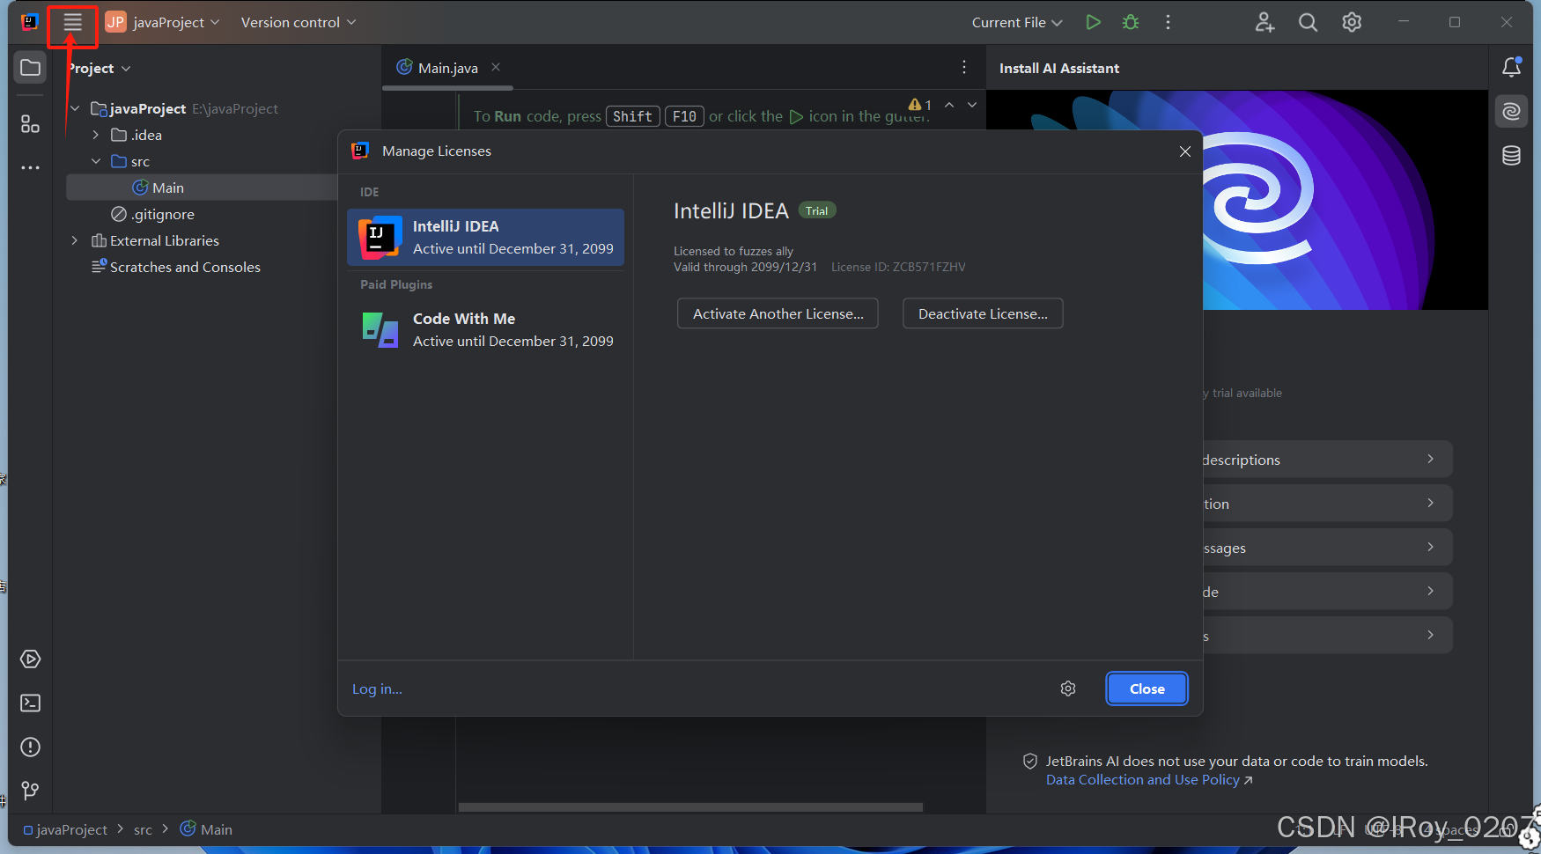Open Search Everywhere magnifier
This screenshot has height=854, width=1541.
click(1308, 22)
